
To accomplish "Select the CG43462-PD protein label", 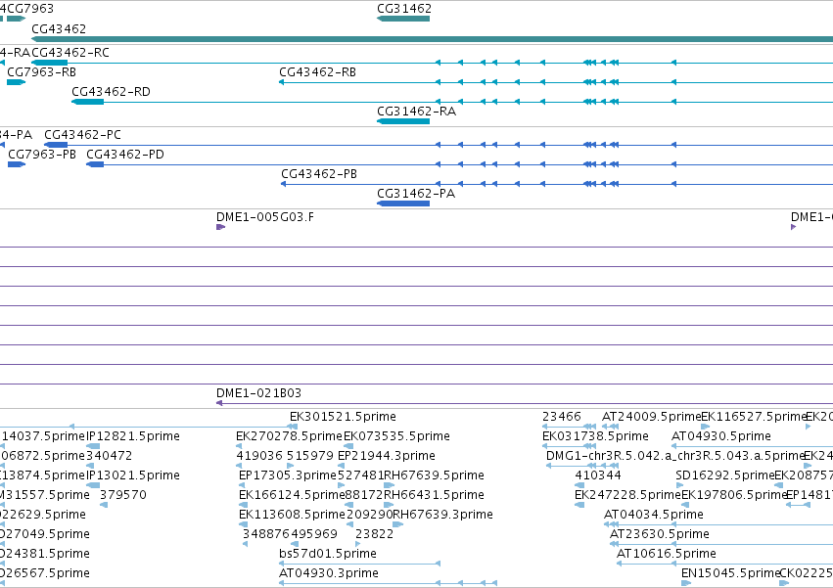I will pyautogui.click(x=125, y=154).
